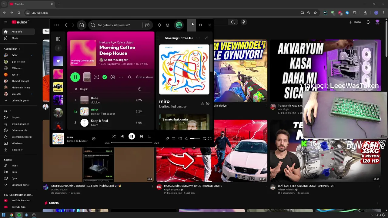Toggle saved-to-library green checkmark

[105, 77]
